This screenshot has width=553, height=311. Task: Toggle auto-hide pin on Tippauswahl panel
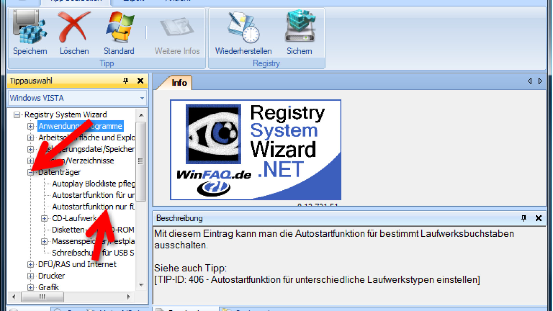(126, 81)
